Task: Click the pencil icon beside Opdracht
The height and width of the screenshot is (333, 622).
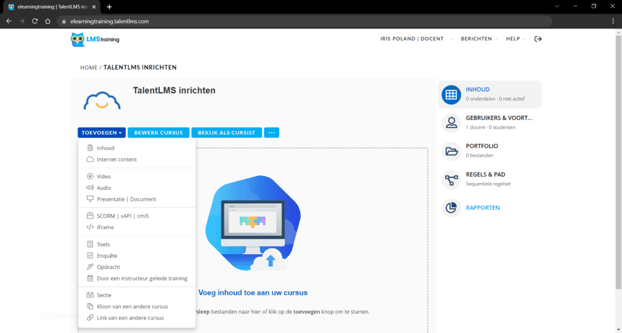Action: click(90, 267)
